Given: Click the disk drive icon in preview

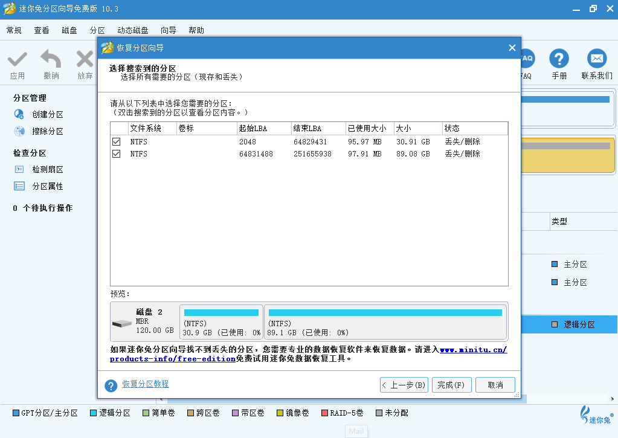Looking at the screenshot, I should 122,323.
